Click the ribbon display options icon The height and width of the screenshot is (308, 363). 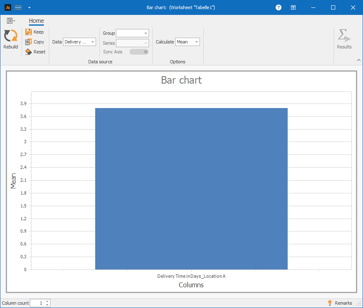point(293,7)
